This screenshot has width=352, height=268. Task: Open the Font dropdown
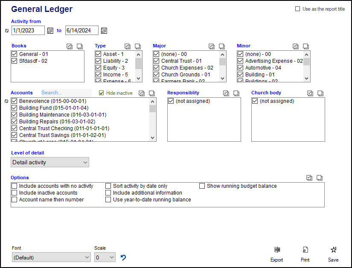[51, 257]
